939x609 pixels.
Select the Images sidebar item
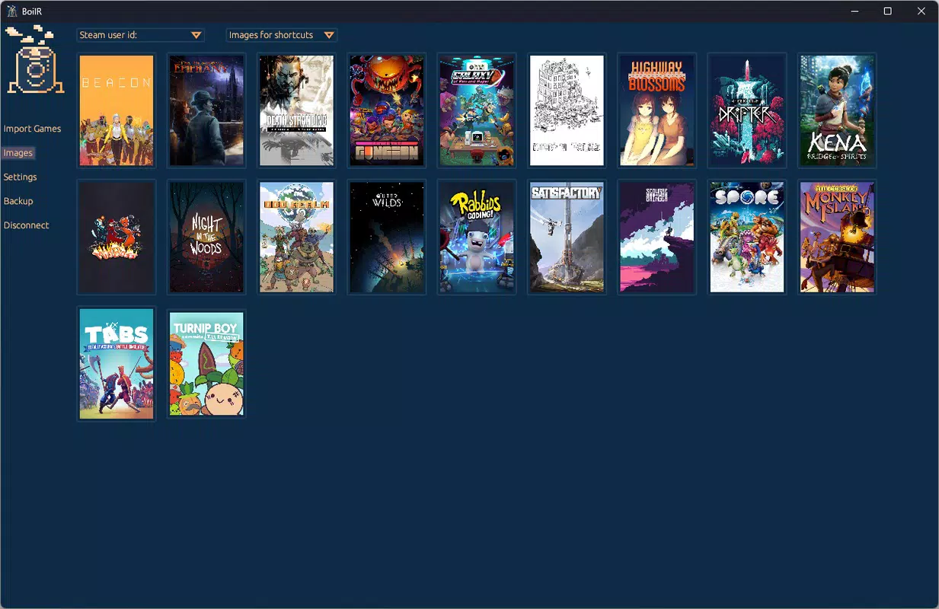18,153
